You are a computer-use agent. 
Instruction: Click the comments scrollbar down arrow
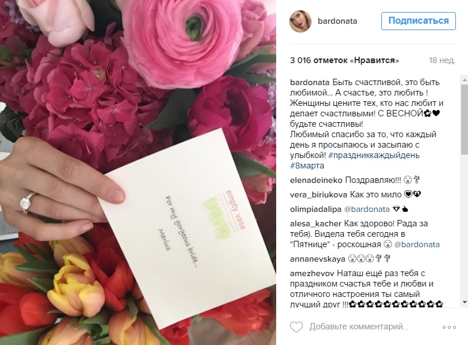[465, 302]
